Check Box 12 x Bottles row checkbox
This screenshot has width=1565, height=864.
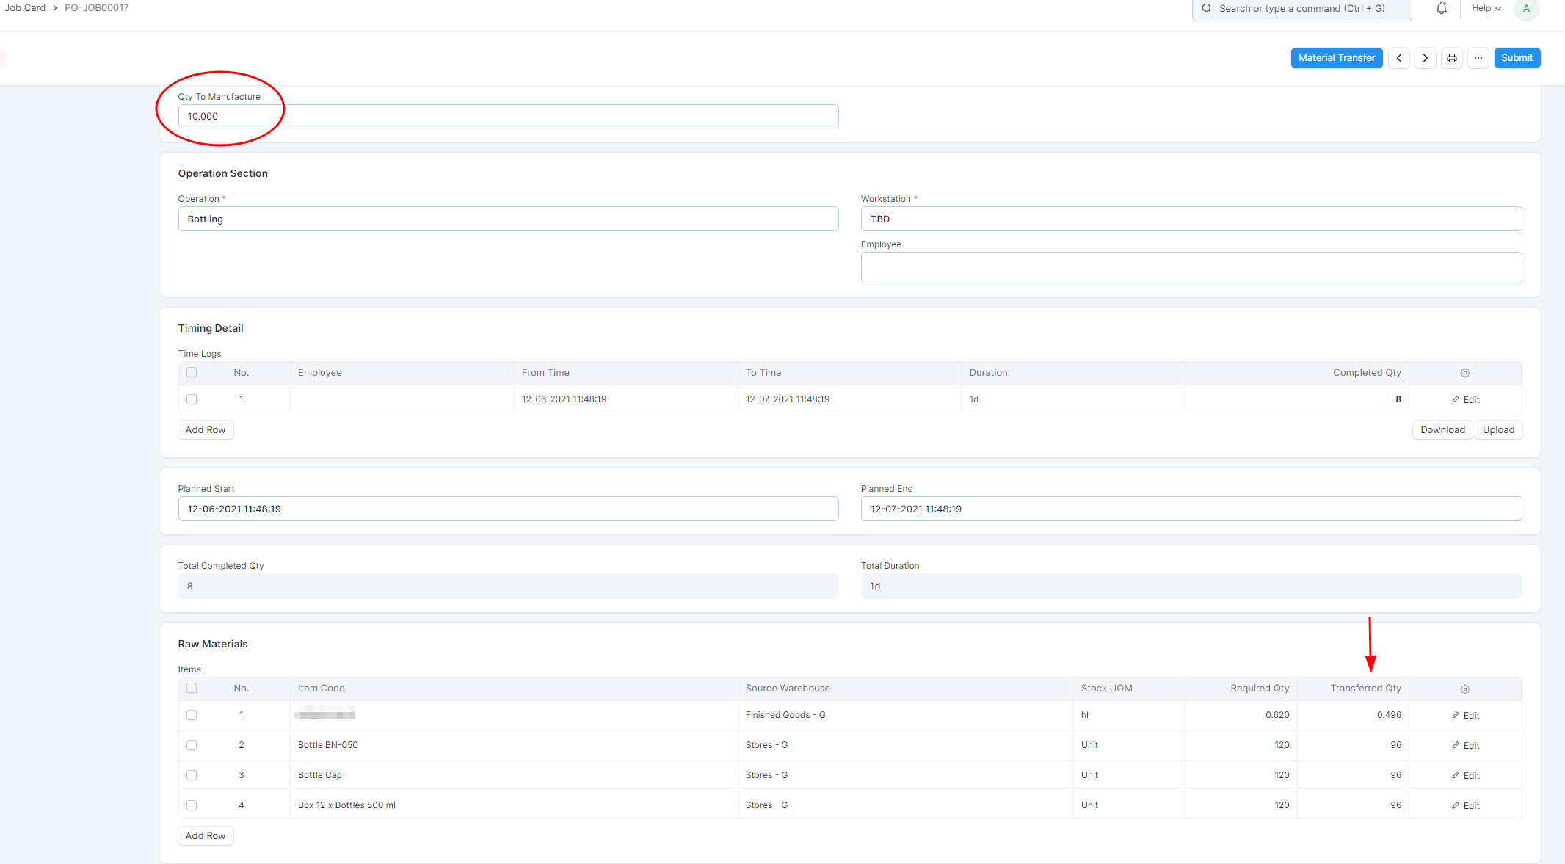point(192,805)
